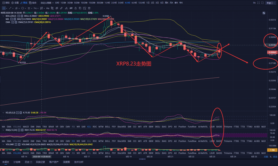Open BOLL indicator settings gear
The height and width of the screenshot is (166, 278).
(19, 16)
